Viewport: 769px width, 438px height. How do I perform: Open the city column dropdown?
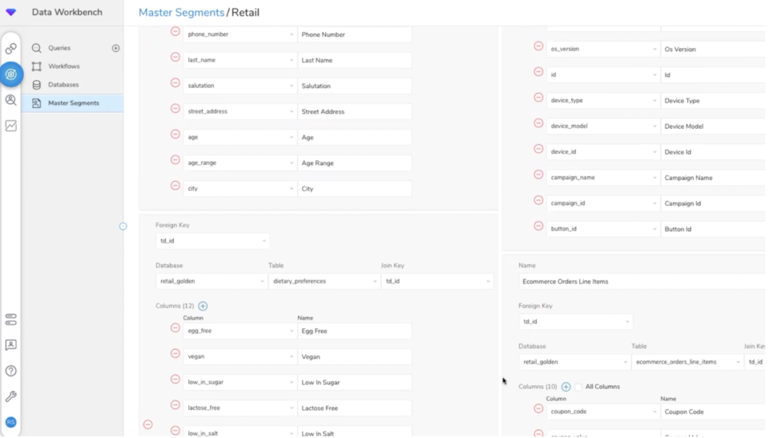240,189
